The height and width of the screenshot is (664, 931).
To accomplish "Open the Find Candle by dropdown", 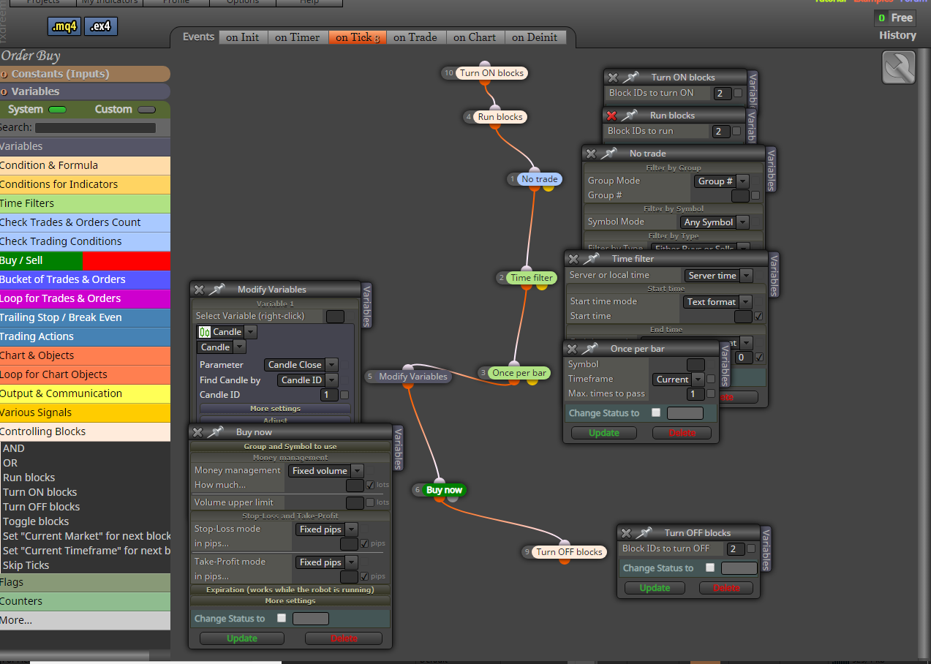I will click(x=308, y=380).
